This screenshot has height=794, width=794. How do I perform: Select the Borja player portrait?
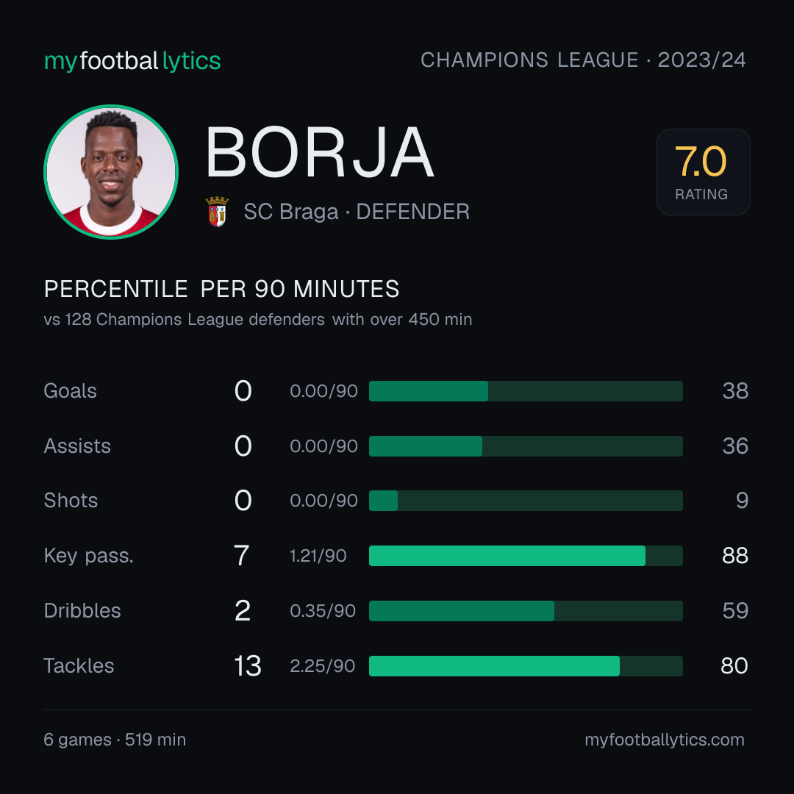point(111,171)
